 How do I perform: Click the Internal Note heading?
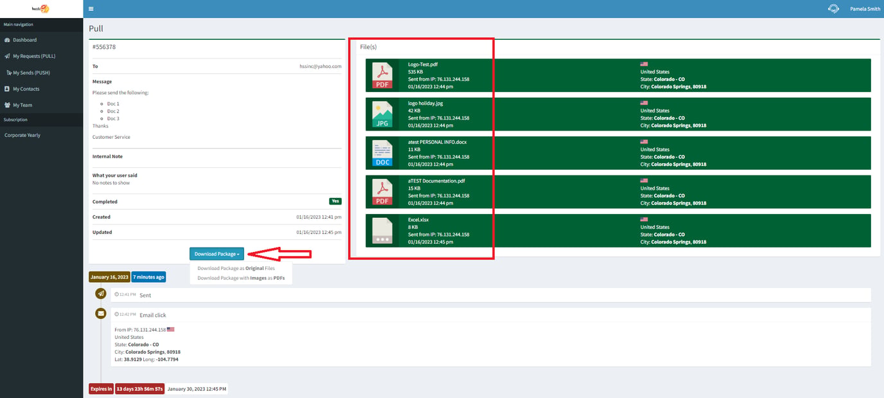tap(107, 156)
